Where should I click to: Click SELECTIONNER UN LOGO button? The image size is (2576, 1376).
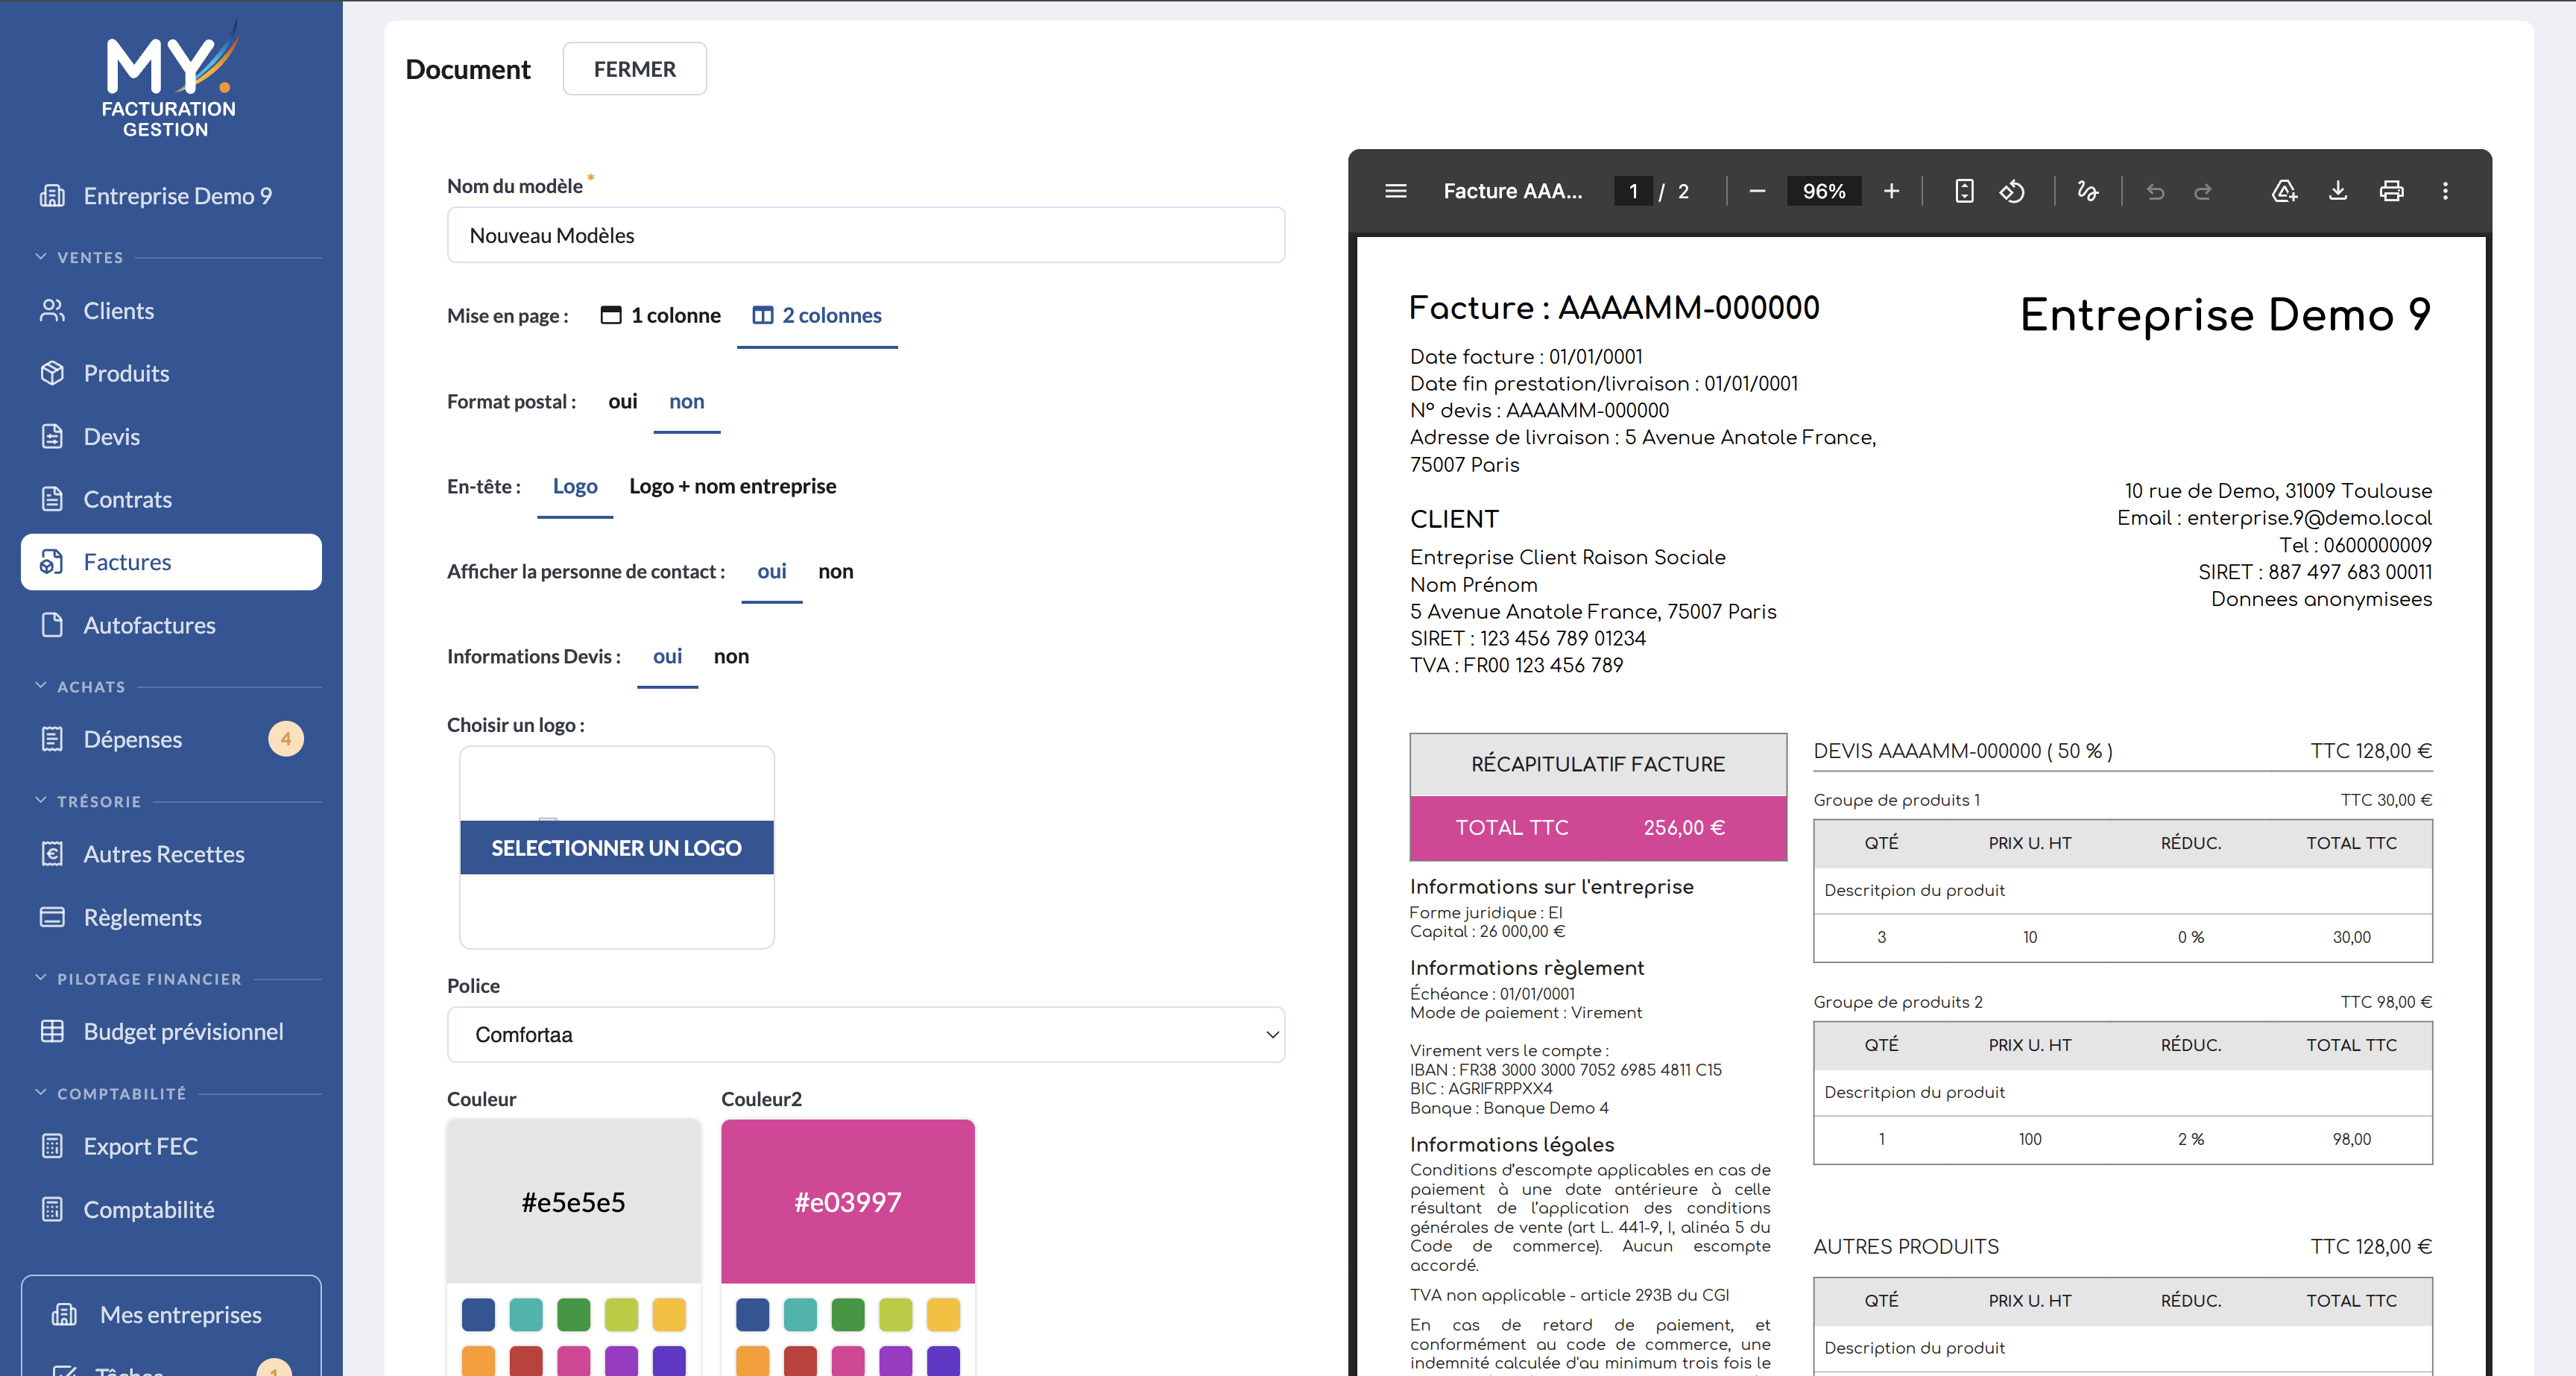click(616, 847)
